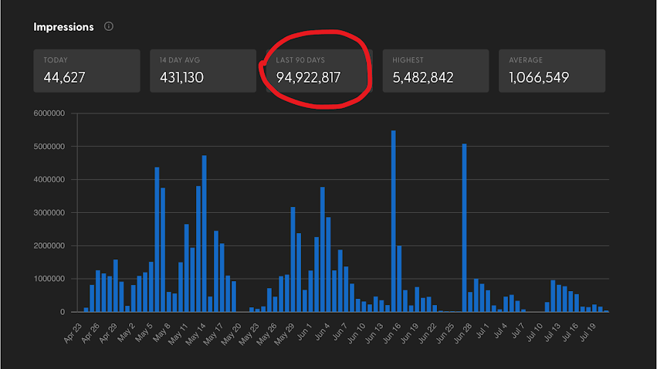
Task: Open the 14 DAY AVG card
Action: click(202, 70)
